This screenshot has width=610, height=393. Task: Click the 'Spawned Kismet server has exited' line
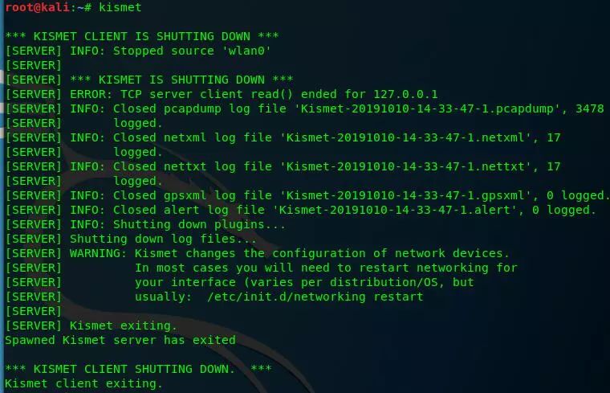click(120, 340)
